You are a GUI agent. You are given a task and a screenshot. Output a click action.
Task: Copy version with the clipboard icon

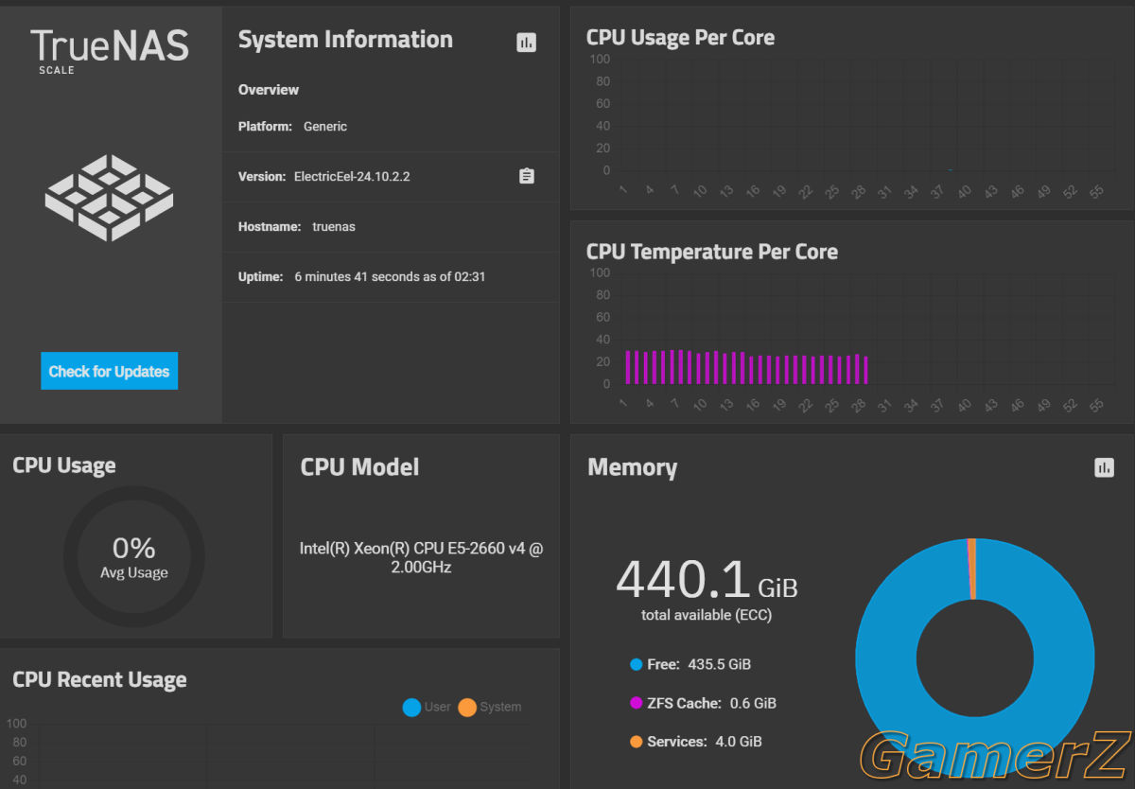tap(527, 176)
